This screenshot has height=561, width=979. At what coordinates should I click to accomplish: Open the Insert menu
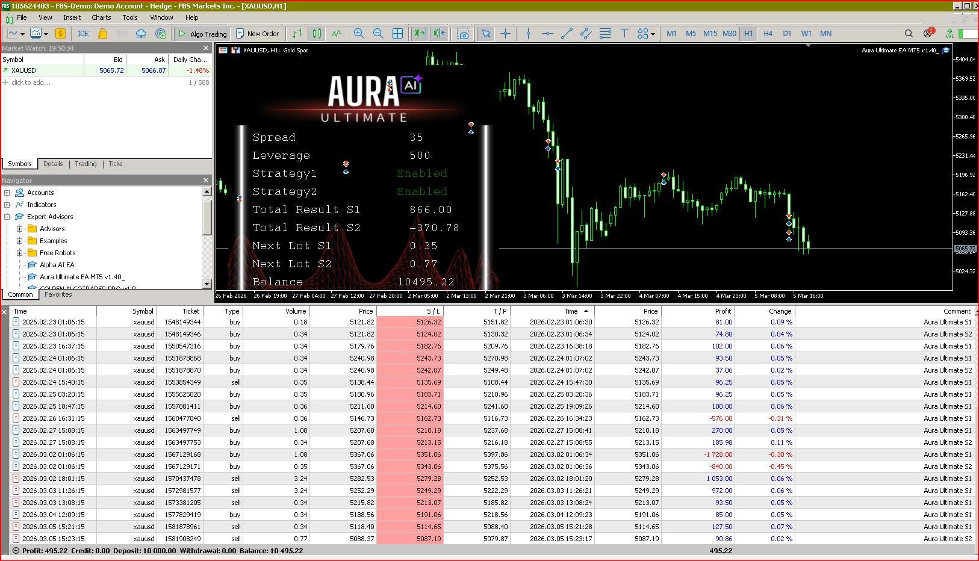[x=72, y=17]
